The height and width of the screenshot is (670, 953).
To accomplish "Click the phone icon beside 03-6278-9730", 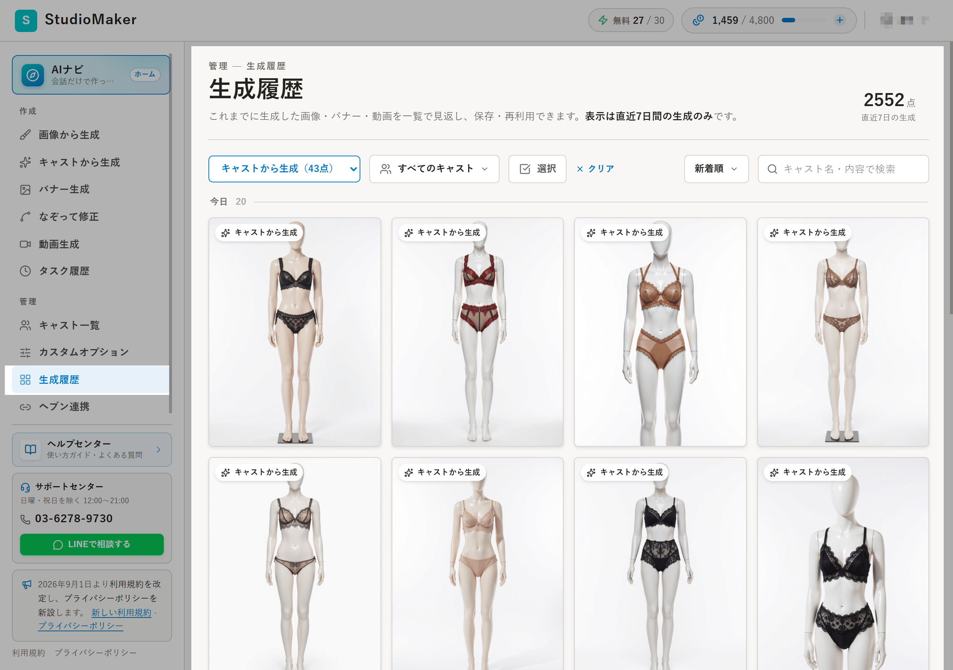I will pyautogui.click(x=25, y=519).
